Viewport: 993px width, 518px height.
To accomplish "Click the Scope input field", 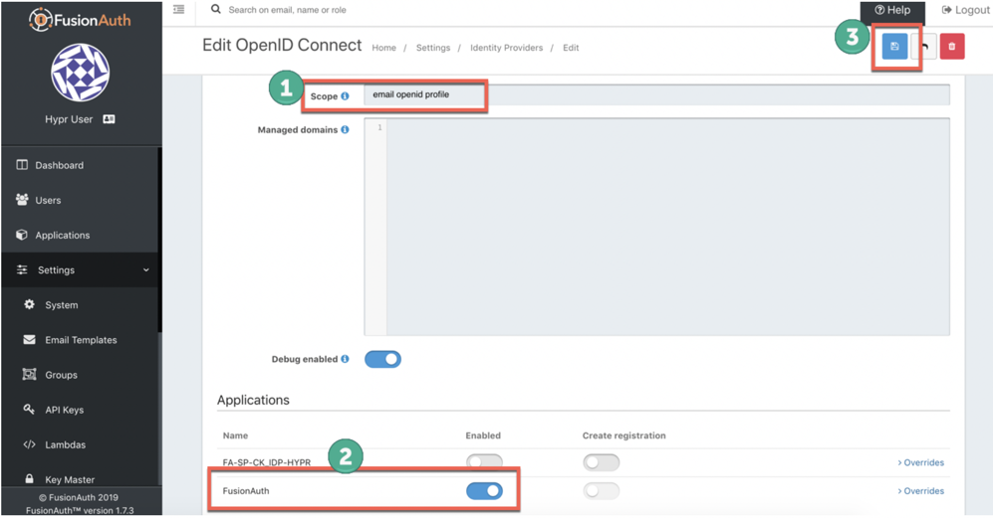I will pos(656,94).
